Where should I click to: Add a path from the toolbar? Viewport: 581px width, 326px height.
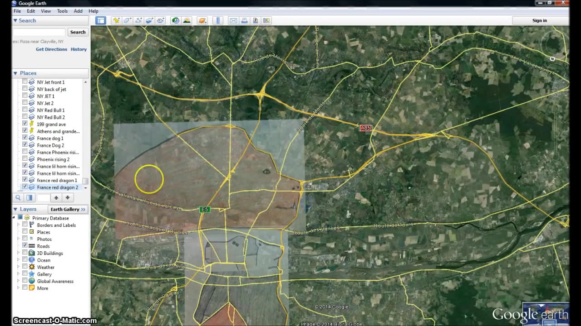138,20
